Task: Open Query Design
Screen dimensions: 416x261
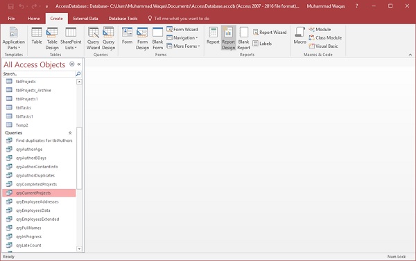Action: [109, 38]
